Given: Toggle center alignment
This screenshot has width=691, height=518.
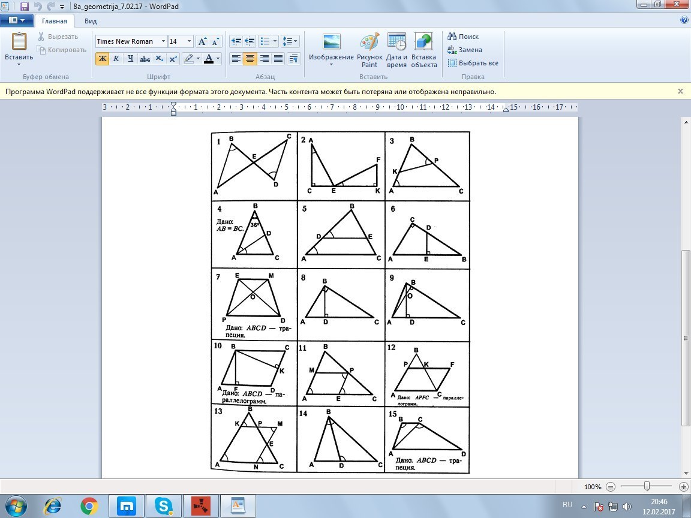Looking at the screenshot, I should pyautogui.click(x=250, y=59).
